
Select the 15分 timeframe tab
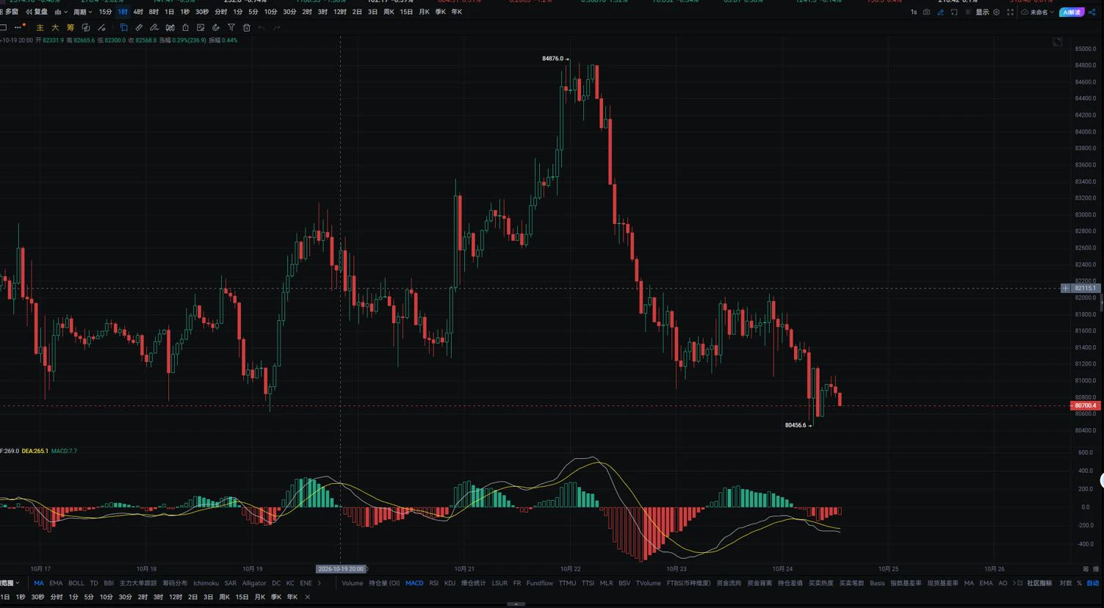coord(106,12)
